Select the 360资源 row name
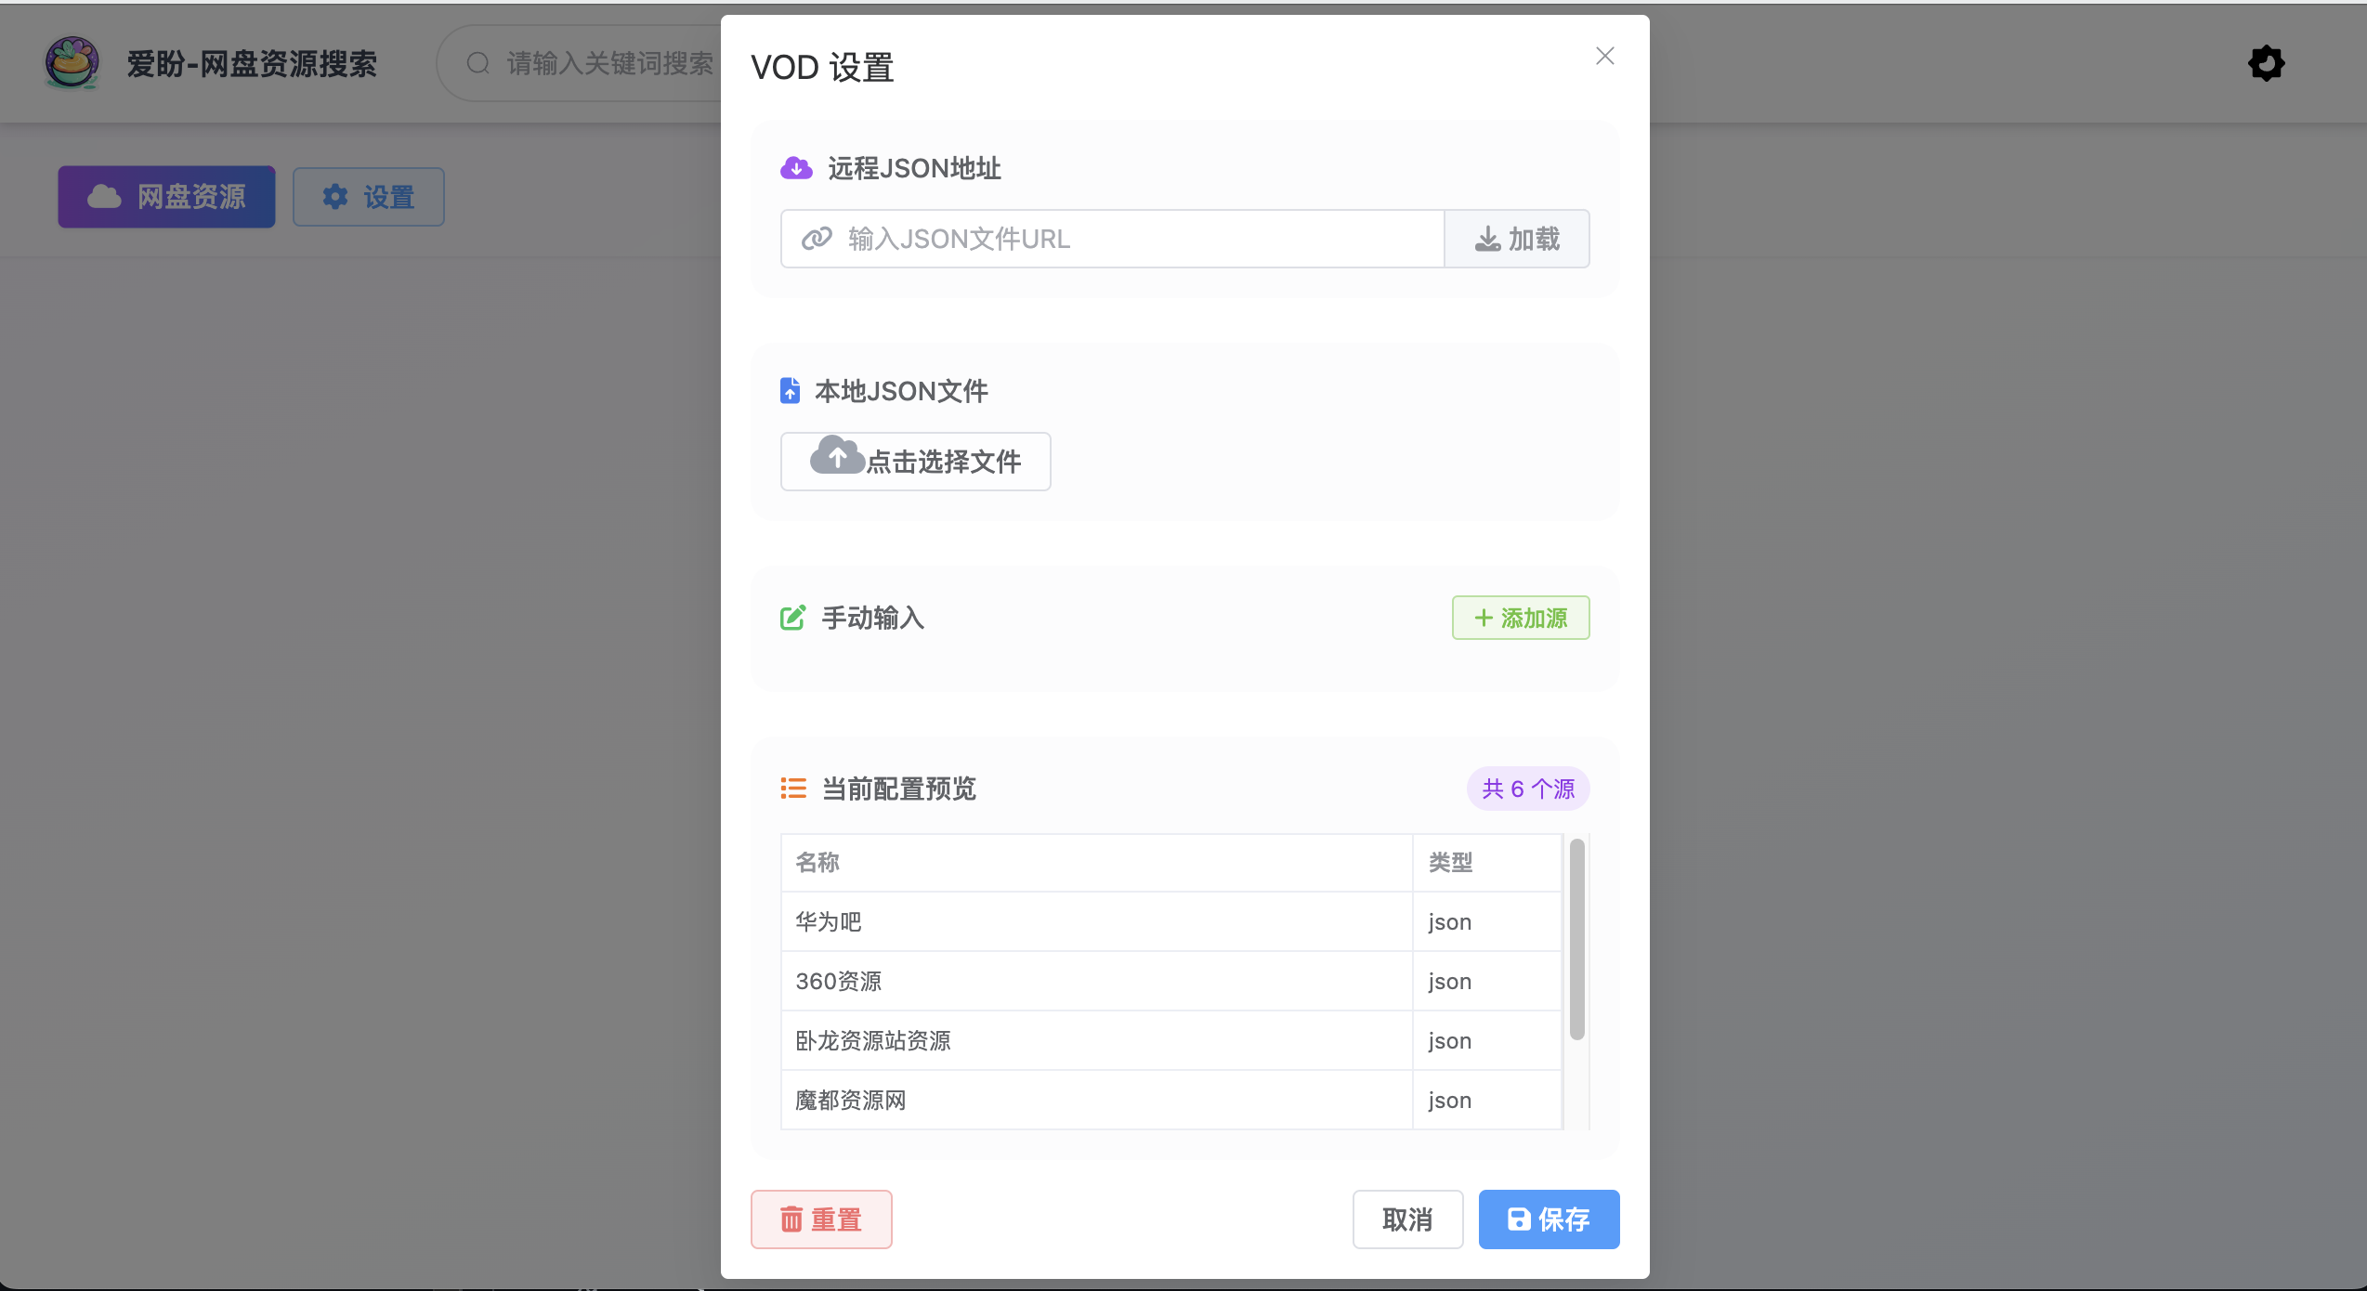This screenshot has width=2367, height=1291. coord(839,982)
